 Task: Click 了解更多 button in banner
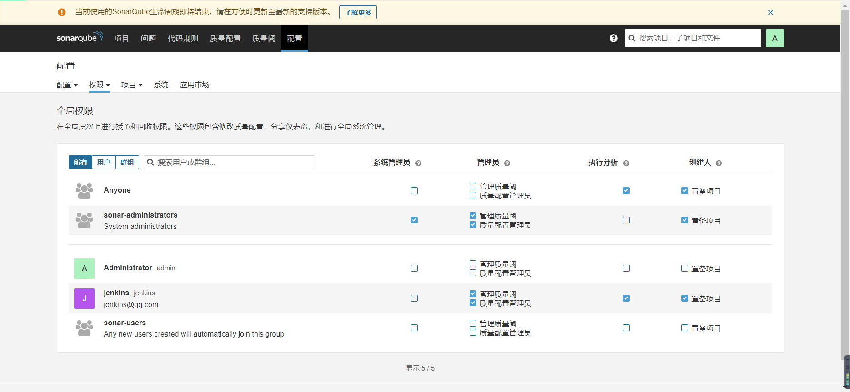pyautogui.click(x=358, y=12)
